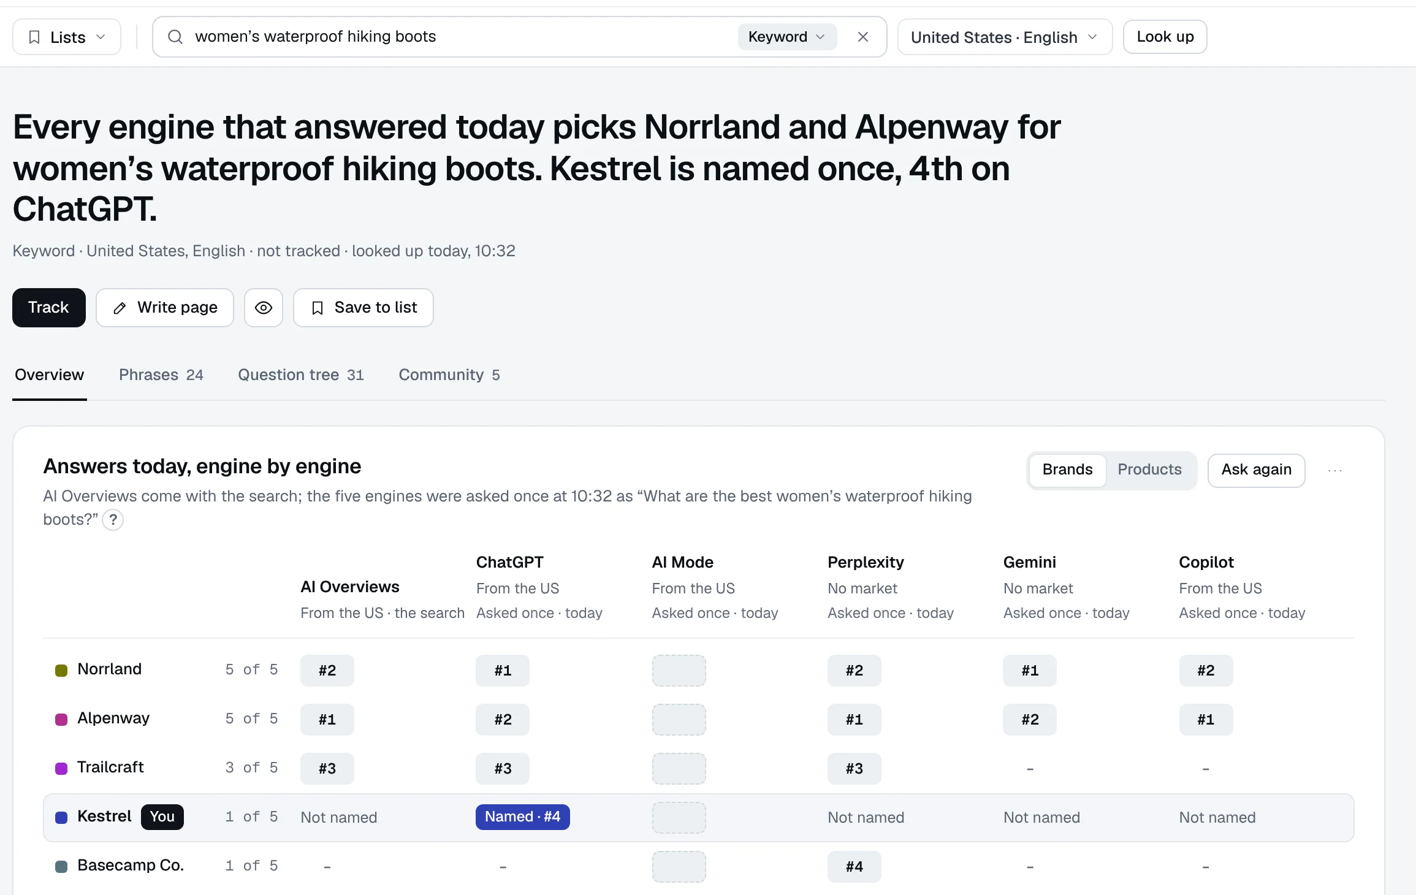Viewport: 1416px width, 895px height.
Task: Click Norrland's empty AI Mode placeholder cell
Action: (679, 671)
